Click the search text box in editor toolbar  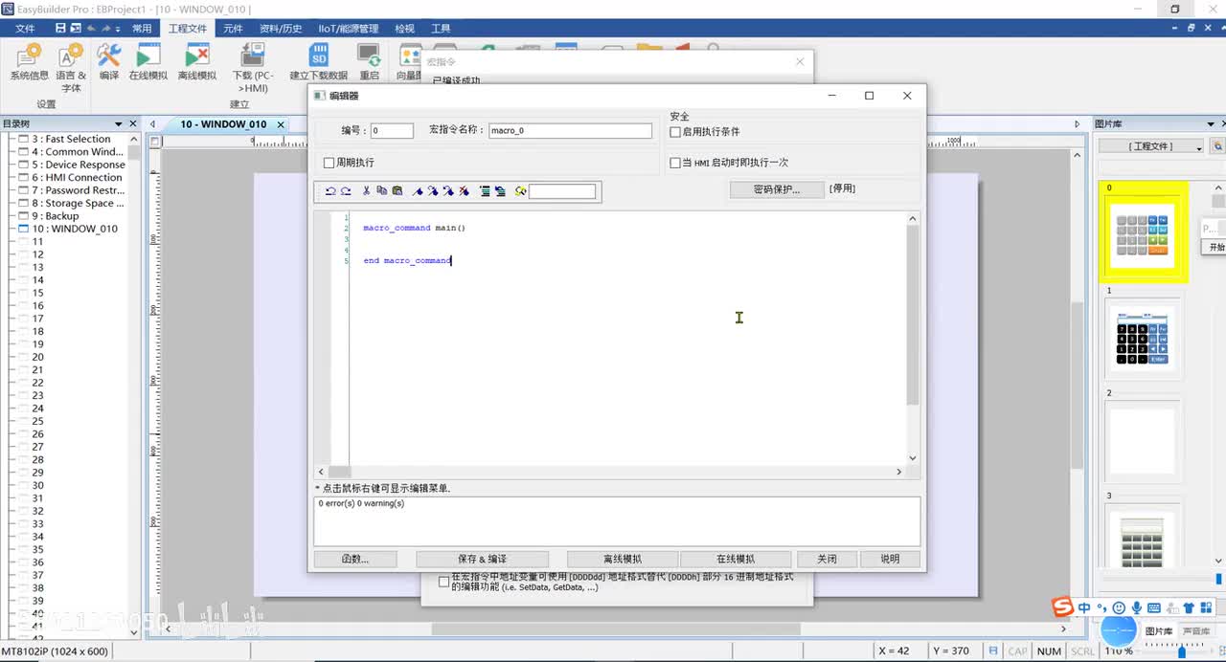(x=562, y=191)
